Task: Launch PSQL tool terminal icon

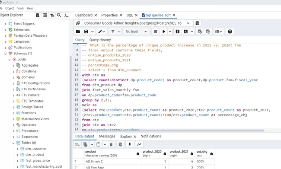Action: 66,15
